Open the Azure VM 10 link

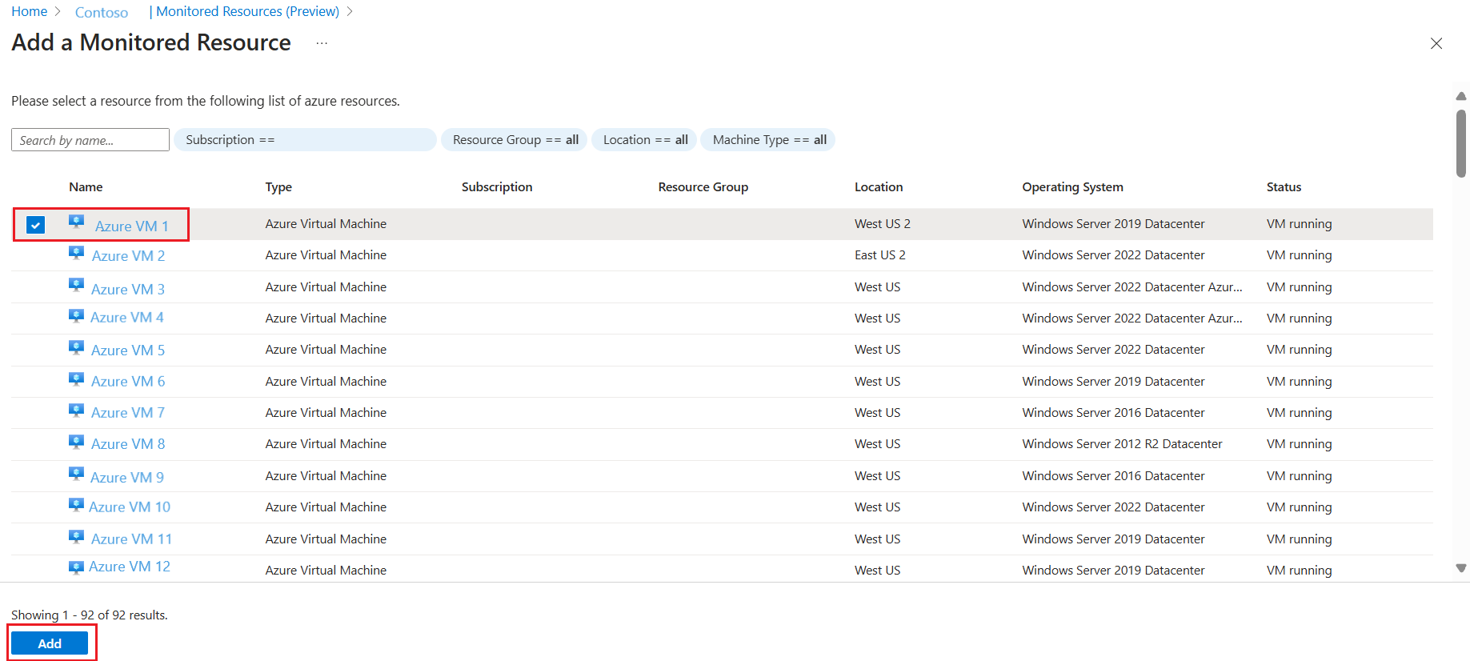(130, 507)
